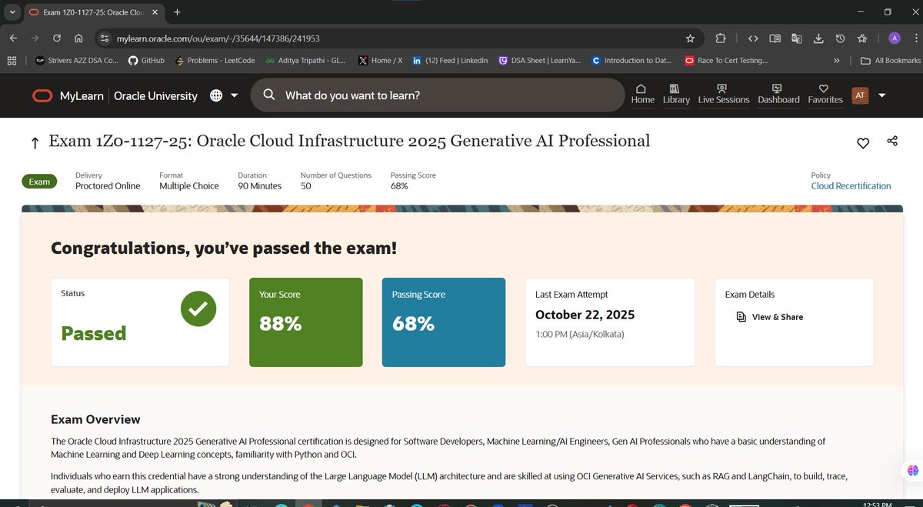The image size is (923, 507).
Task: Click the Passed status checkmark icon
Action: 198,309
